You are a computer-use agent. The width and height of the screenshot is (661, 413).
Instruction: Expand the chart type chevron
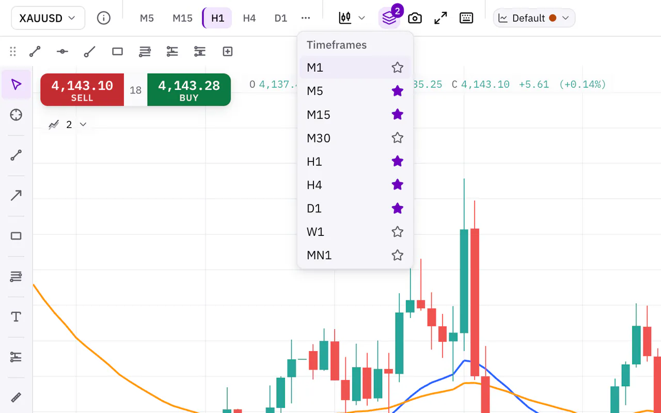pos(361,18)
